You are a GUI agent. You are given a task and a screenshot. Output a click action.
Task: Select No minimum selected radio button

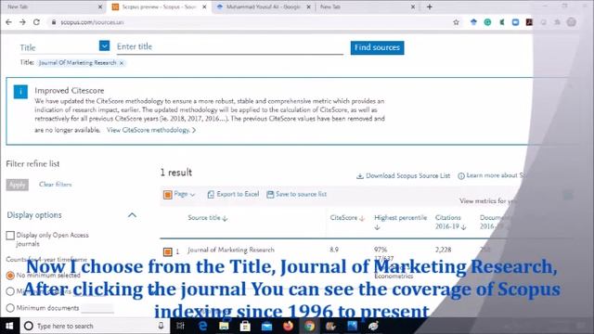tap(10, 276)
